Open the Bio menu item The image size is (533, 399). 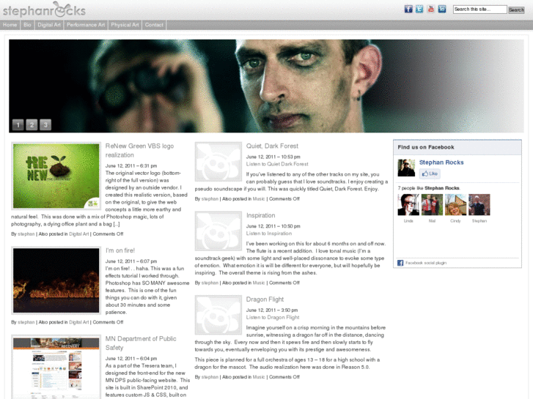[27, 25]
